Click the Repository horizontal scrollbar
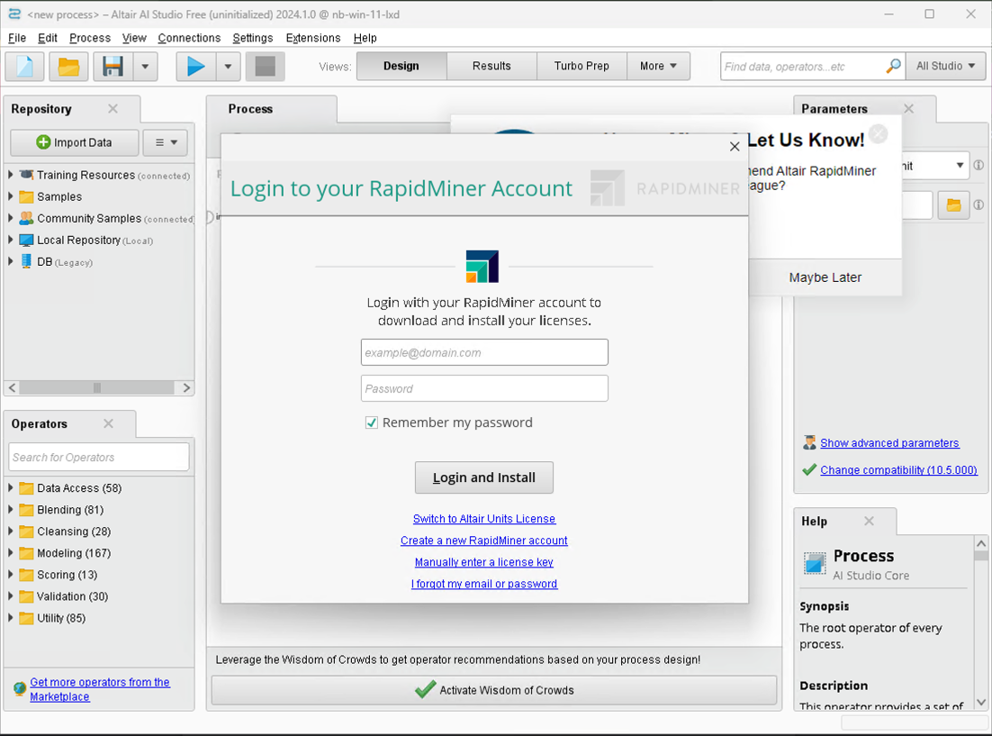The image size is (992, 736). (x=97, y=387)
